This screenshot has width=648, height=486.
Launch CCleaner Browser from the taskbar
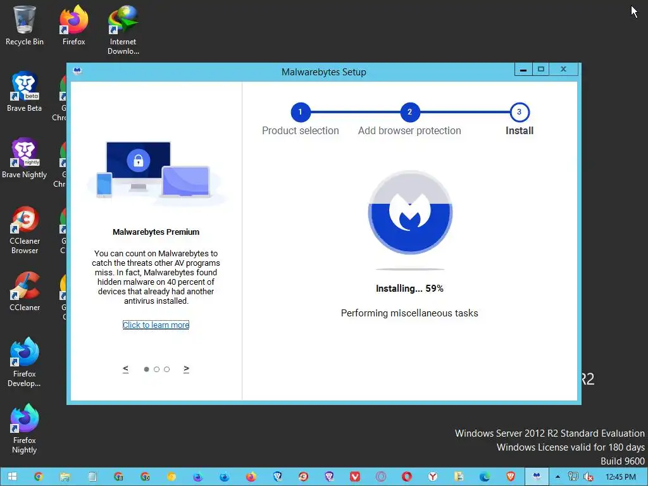coord(303,477)
